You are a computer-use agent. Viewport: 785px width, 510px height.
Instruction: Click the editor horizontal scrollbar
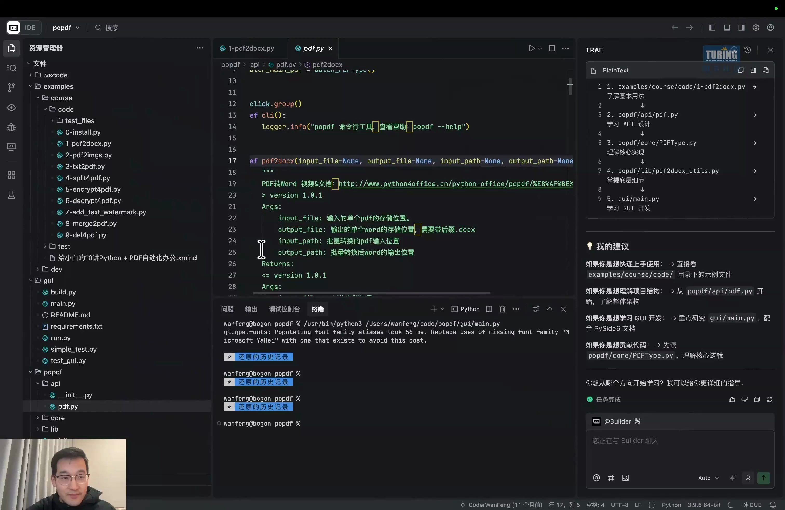coord(371,293)
